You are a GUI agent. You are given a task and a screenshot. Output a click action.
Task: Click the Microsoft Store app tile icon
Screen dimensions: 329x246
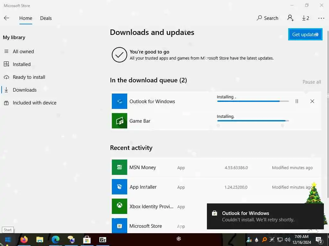point(120,226)
